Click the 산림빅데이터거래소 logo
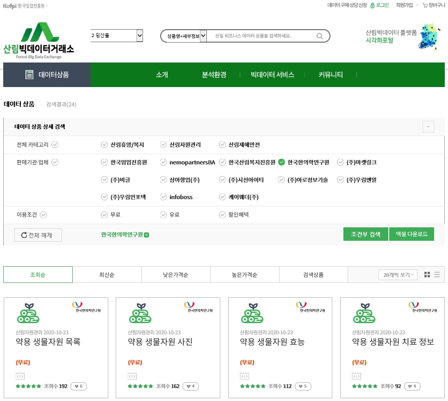The image size is (448, 401). (x=39, y=40)
